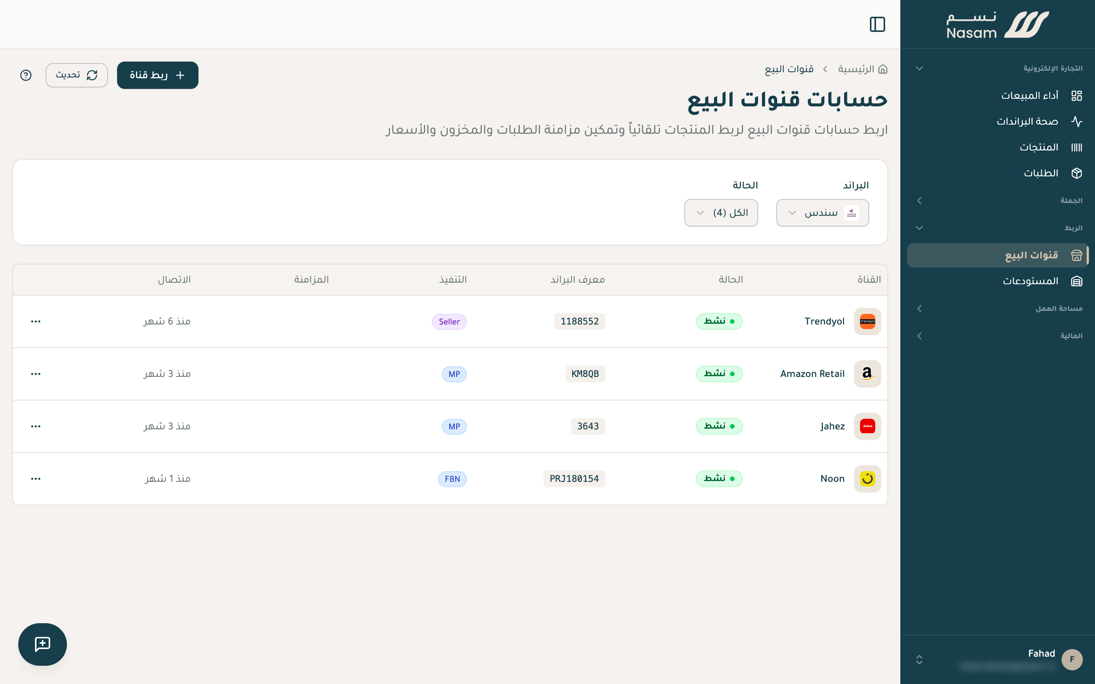
Task: Click the products barcode icon
Action: click(1076, 147)
